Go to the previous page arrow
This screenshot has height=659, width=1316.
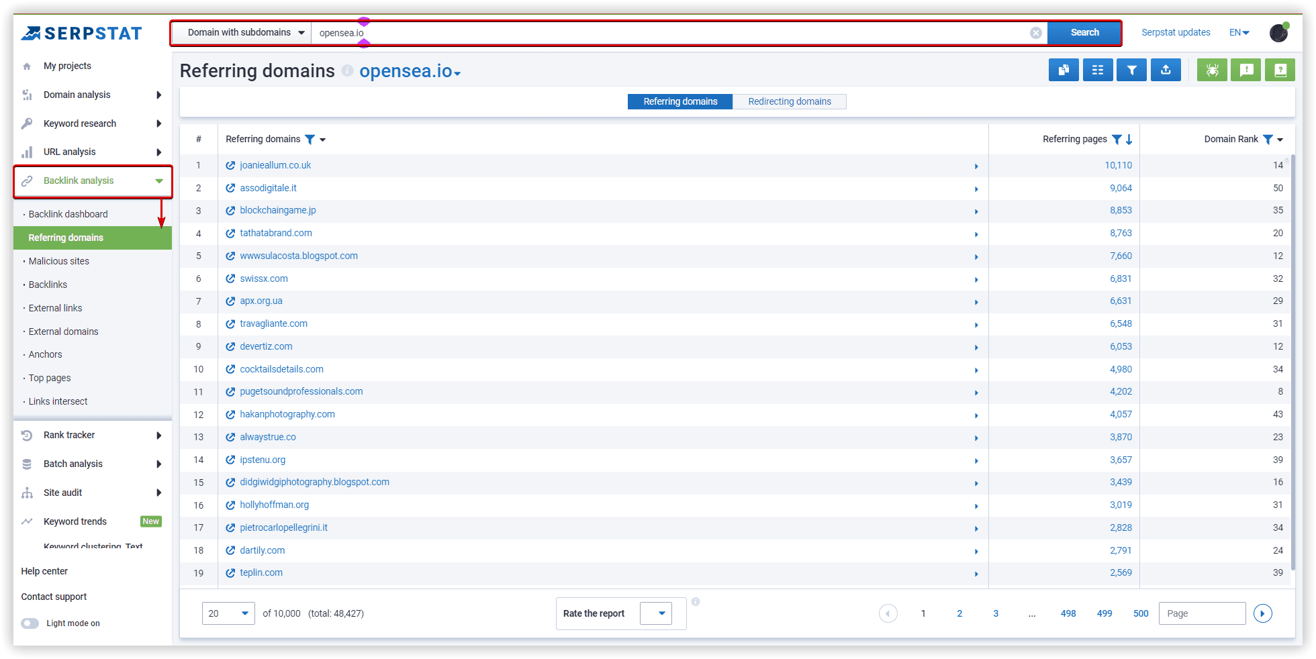[x=888, y=613]
